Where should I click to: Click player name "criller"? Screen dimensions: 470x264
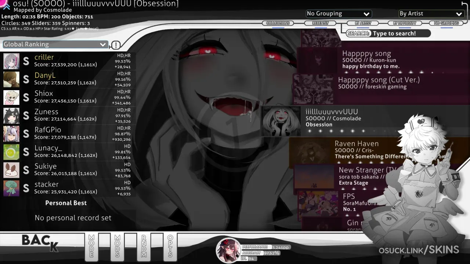(x=44, y=57)
